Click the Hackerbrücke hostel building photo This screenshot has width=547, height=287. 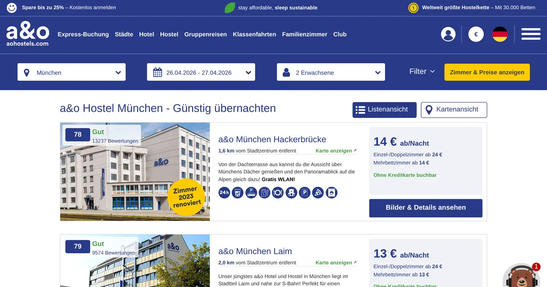point(135,172)
